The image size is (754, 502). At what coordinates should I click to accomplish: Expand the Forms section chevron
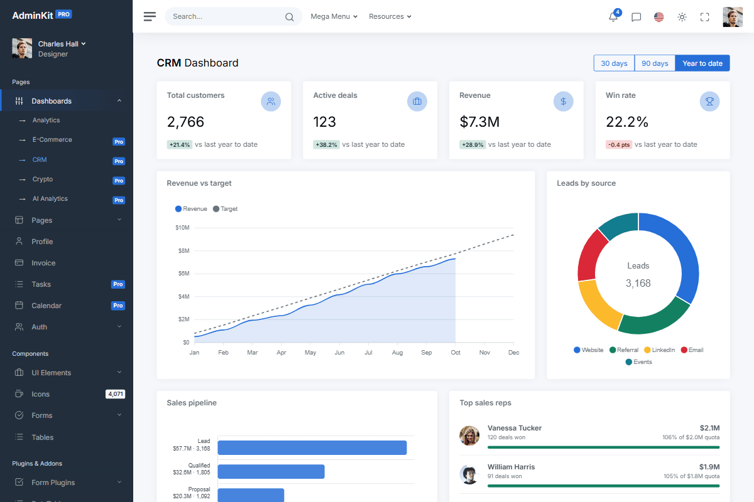tap(119, 415)
